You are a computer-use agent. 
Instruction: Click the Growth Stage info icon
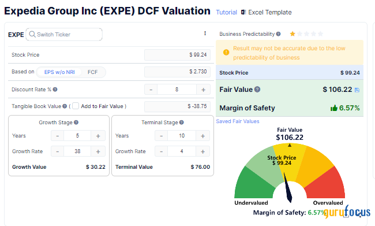coord(76,123)
